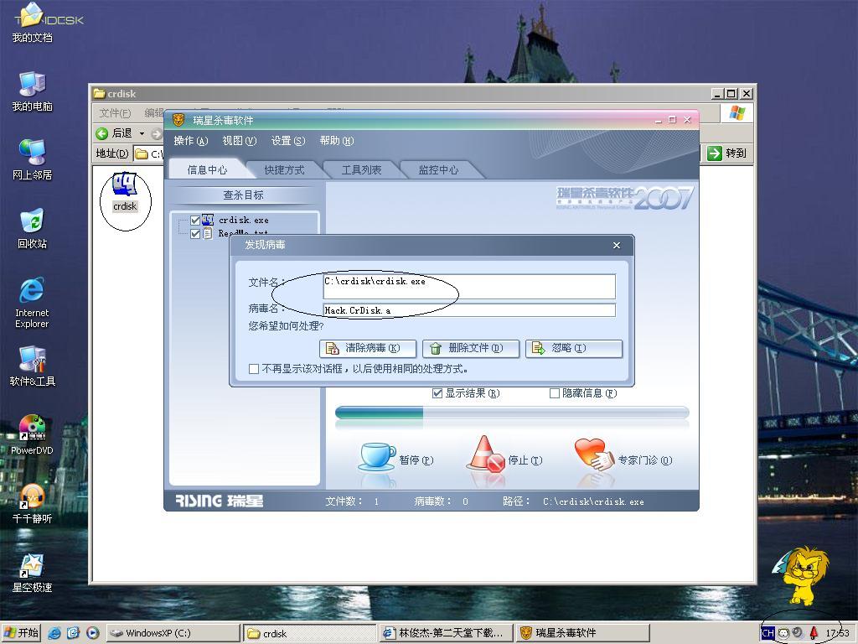
Task: Click the expert clinic (专家门诊) heart icon
Action: tap(594, 454)
